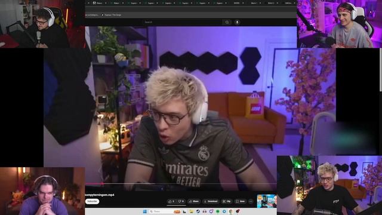Create a Clip with the scissors button
Image resolution: width=382 pixels, height=215 pixels.
(227, 201)
